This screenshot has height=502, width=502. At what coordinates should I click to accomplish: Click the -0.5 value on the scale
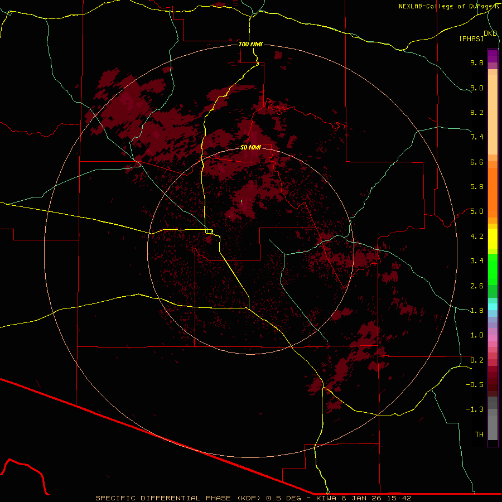[475, 385]
